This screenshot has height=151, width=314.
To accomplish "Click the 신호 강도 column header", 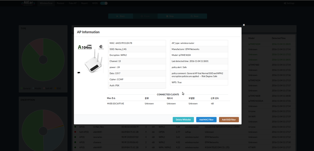I will (x=215, y=99).
